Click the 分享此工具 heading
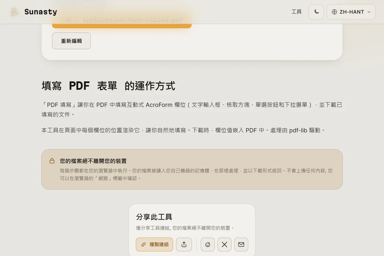This screenshot has width=384, height=256. 154,217
